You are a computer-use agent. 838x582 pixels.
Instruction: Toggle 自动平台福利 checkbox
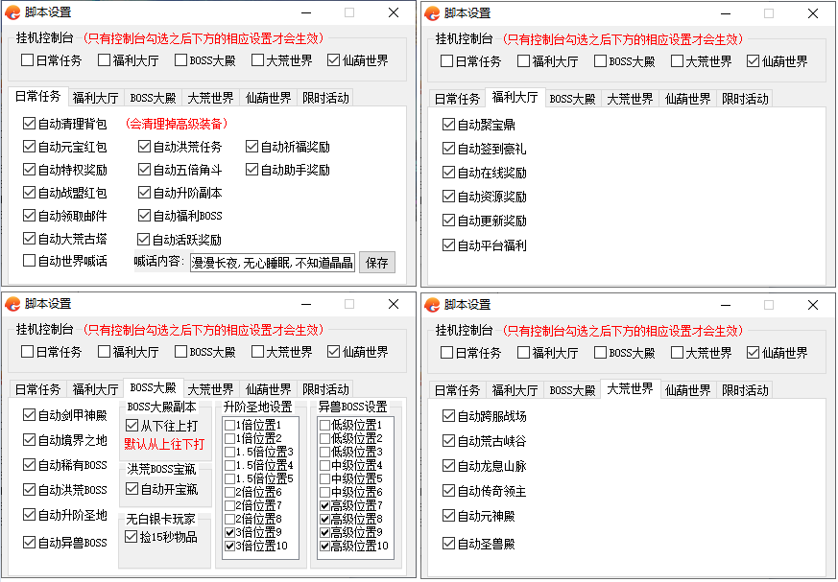coord(449,245)
